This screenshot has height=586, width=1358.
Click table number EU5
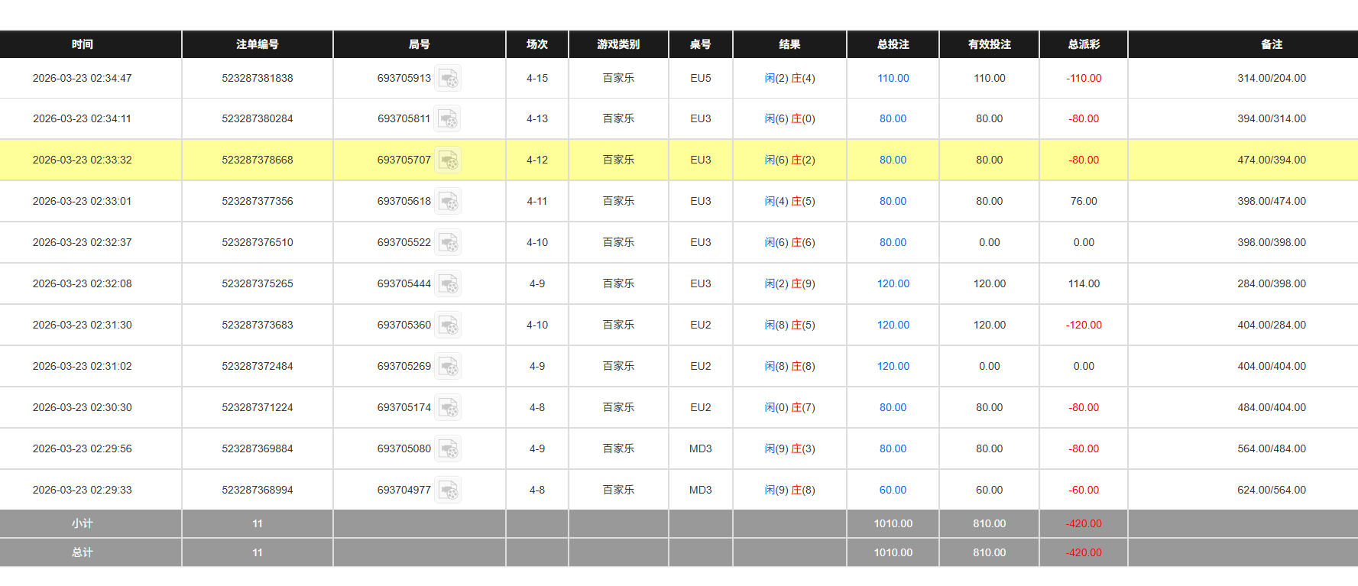(x=701, y=78)
